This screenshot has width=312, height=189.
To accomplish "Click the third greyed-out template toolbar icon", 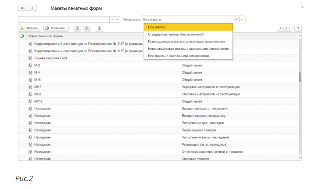I will (x=99, y=28).
